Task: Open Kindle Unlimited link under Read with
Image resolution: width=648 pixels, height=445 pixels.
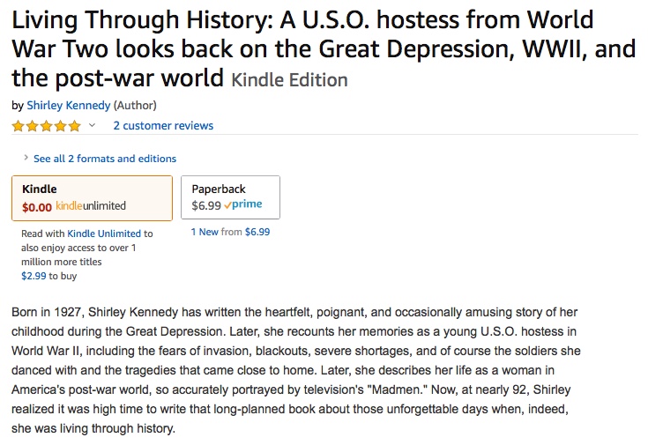Action: tap(104, 234)
